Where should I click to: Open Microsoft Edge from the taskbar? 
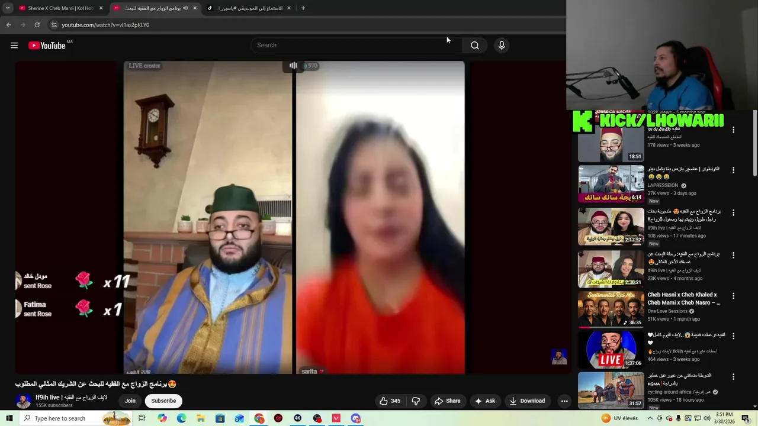click(181, 418)
